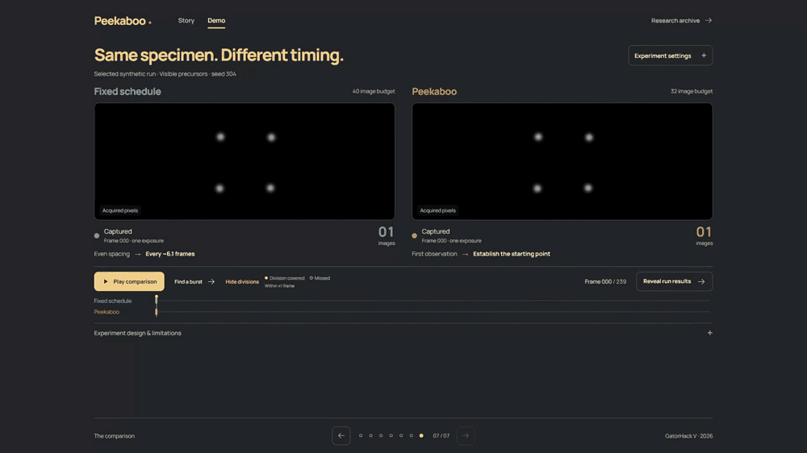Expand Experiment design & limitations
Image resolution: width=807 pixels, height=453 pixels.
point(403,333)
